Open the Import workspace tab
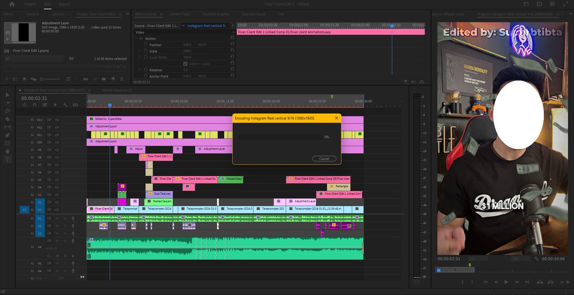The width and height of the screenshot is (574, 295). [x=30, y=4]
